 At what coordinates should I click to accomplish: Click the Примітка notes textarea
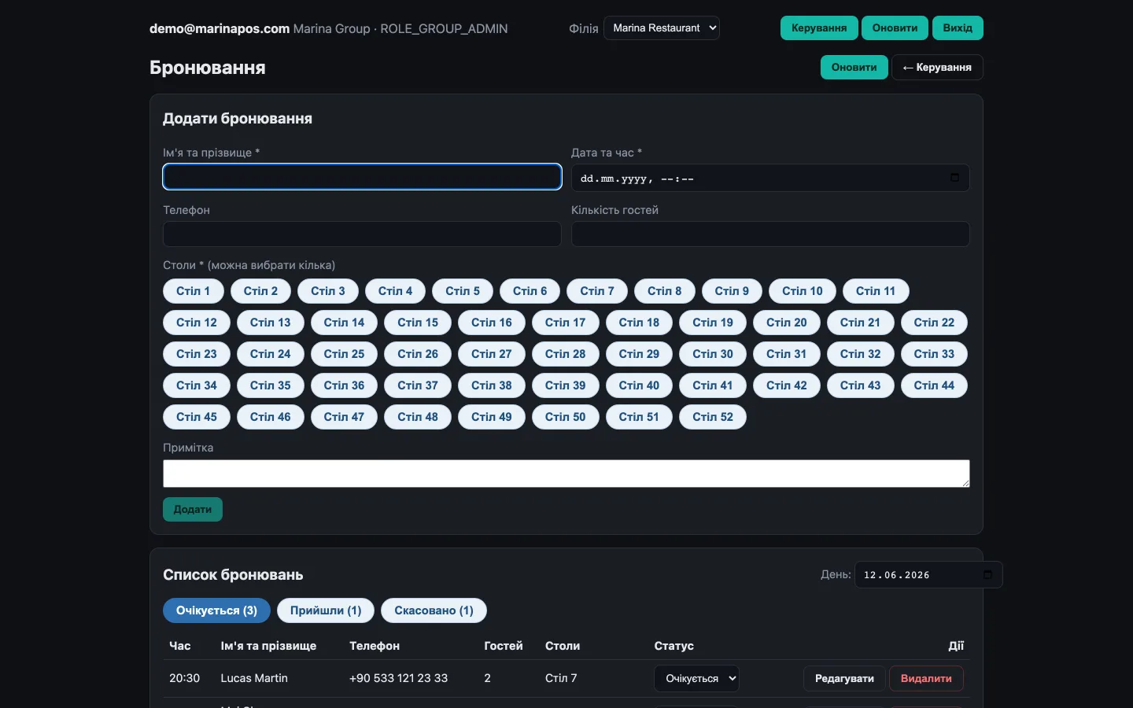click(x=566, y=474)
